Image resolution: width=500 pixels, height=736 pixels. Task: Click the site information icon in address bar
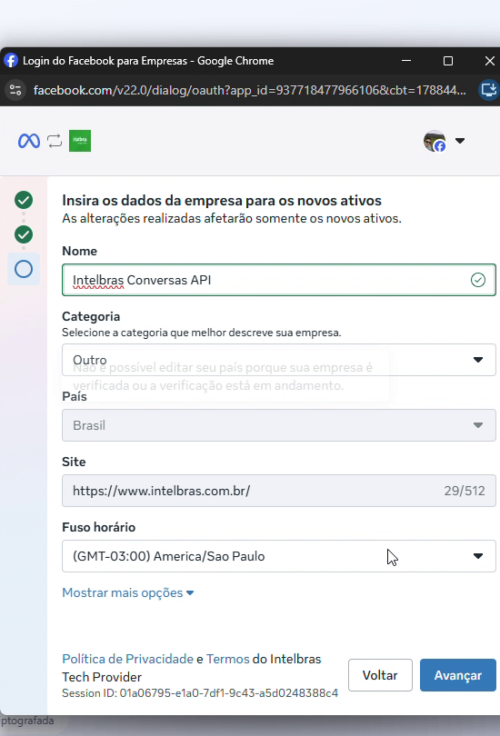[x=15, y=90]
